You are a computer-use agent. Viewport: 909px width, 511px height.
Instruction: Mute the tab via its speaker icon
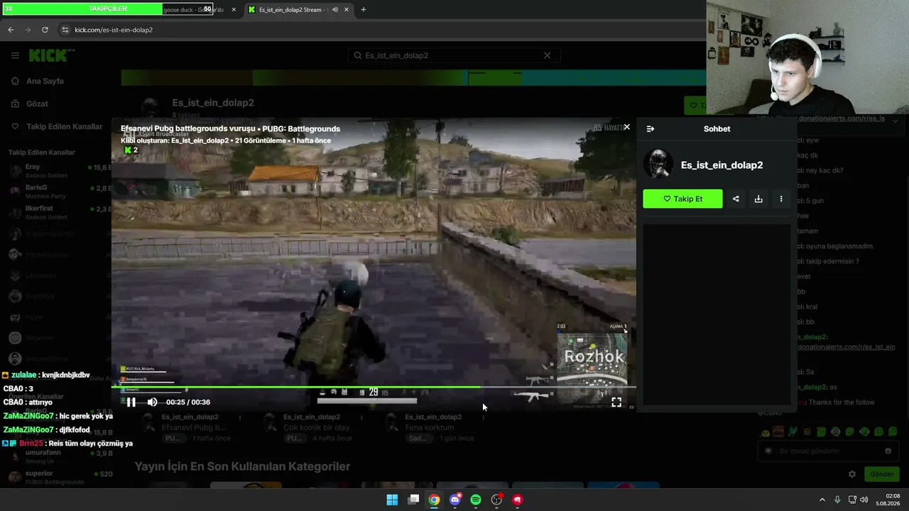[334, 10]
